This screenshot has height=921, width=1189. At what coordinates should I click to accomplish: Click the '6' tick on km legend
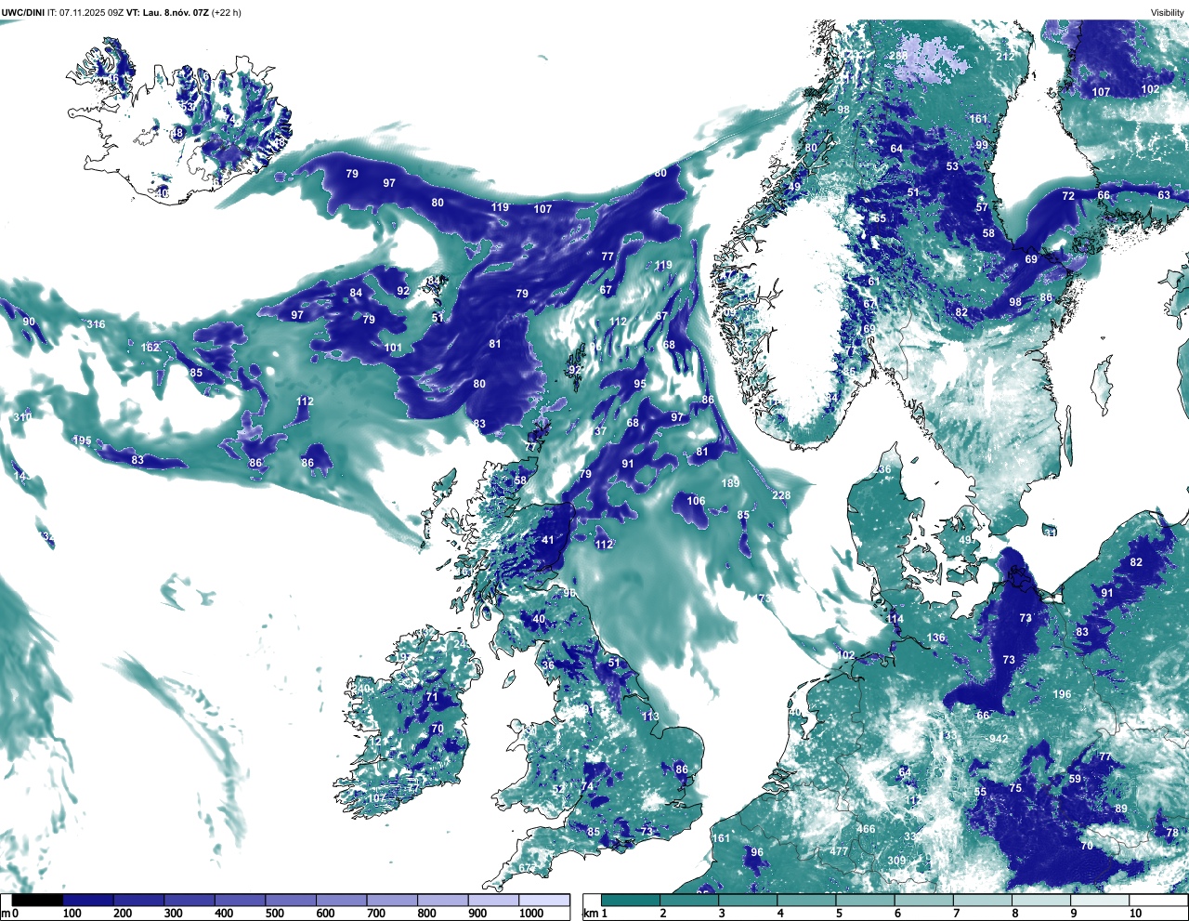(x=897, y=914)
